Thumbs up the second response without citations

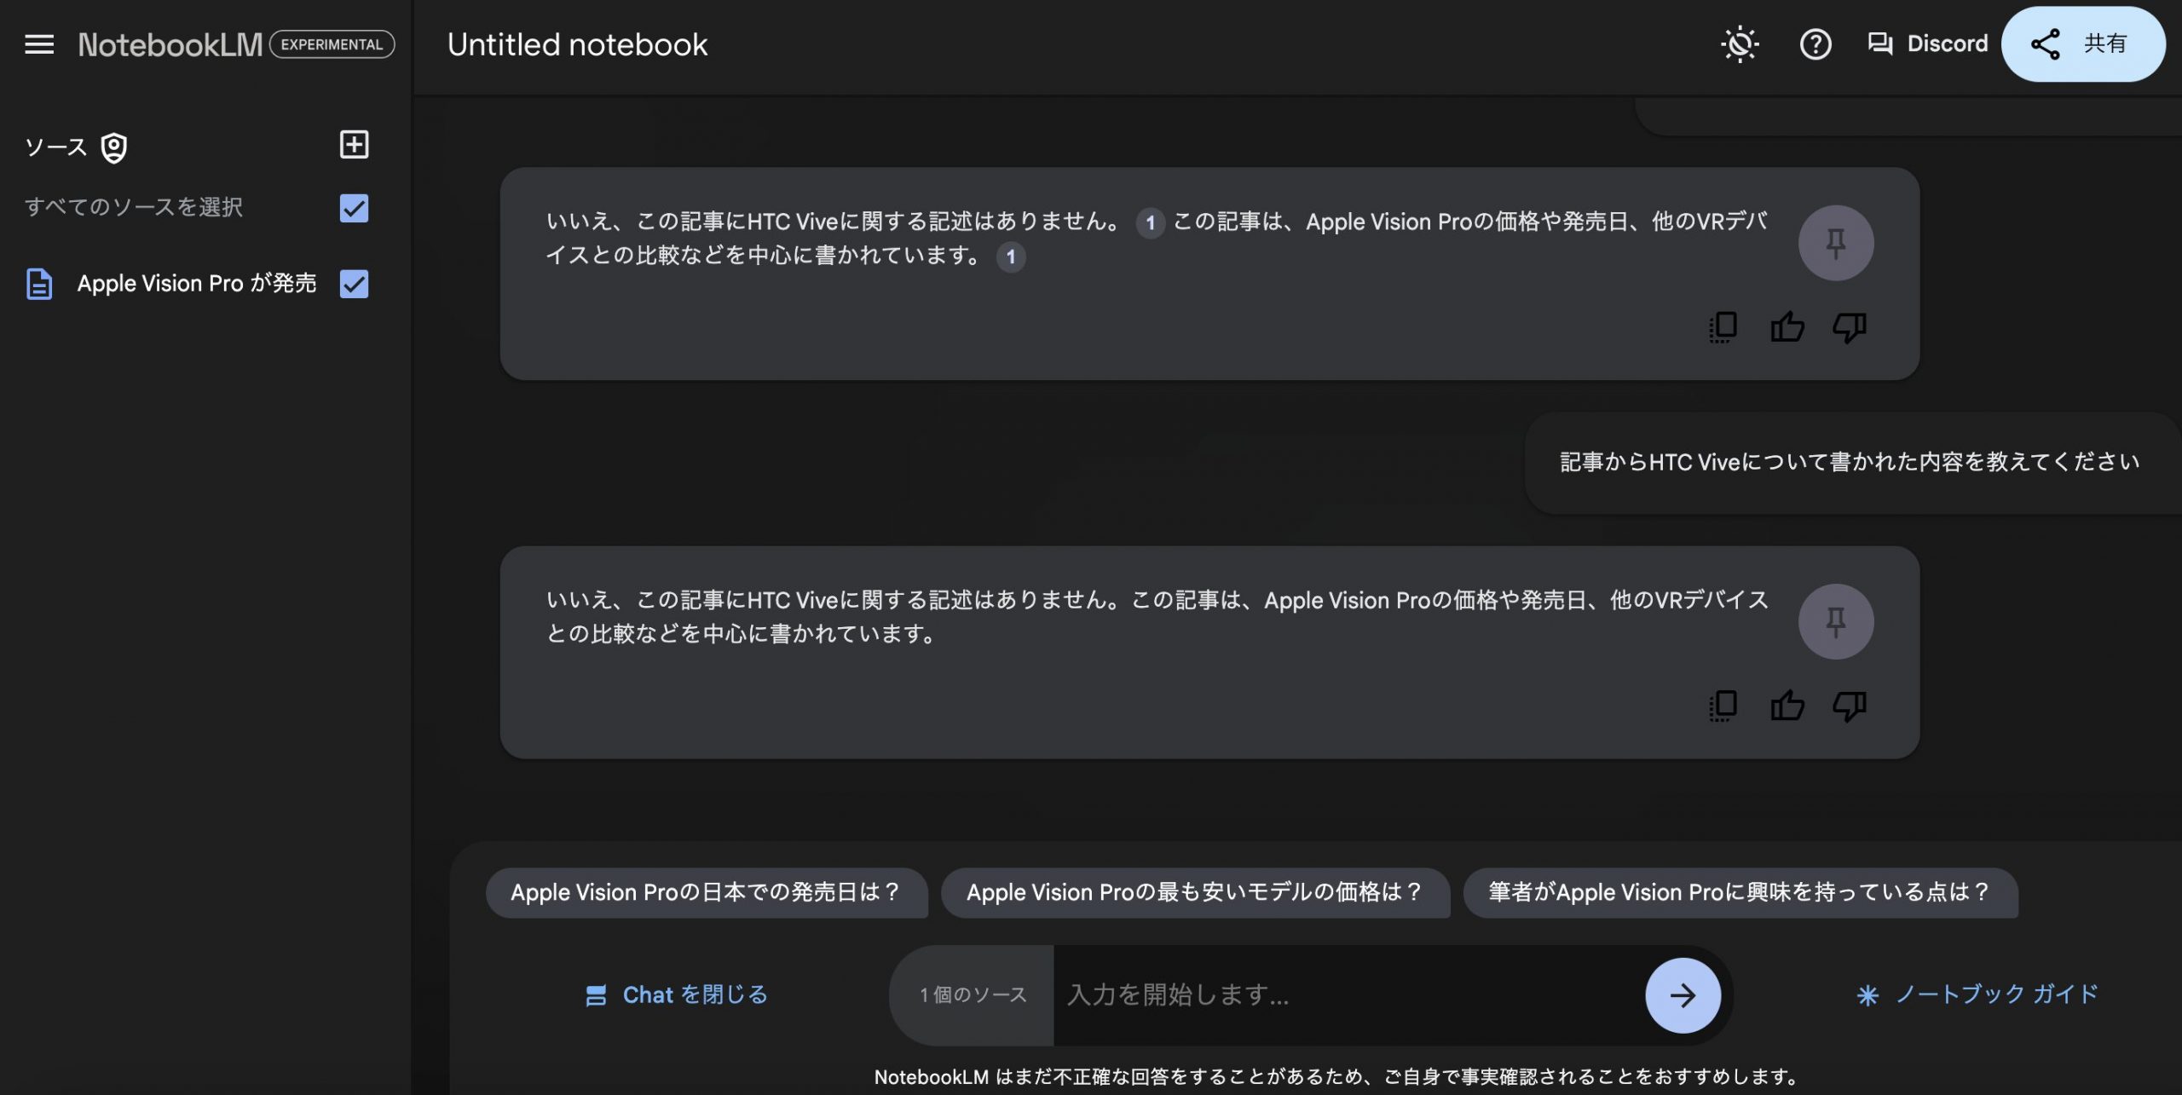click(x=1787, y=706)
